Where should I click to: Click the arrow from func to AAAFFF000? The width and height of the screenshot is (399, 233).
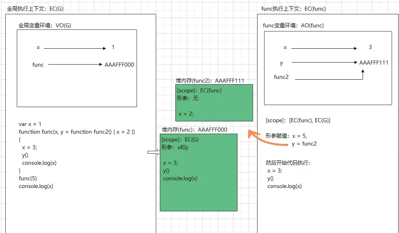[x=75, y=65]
